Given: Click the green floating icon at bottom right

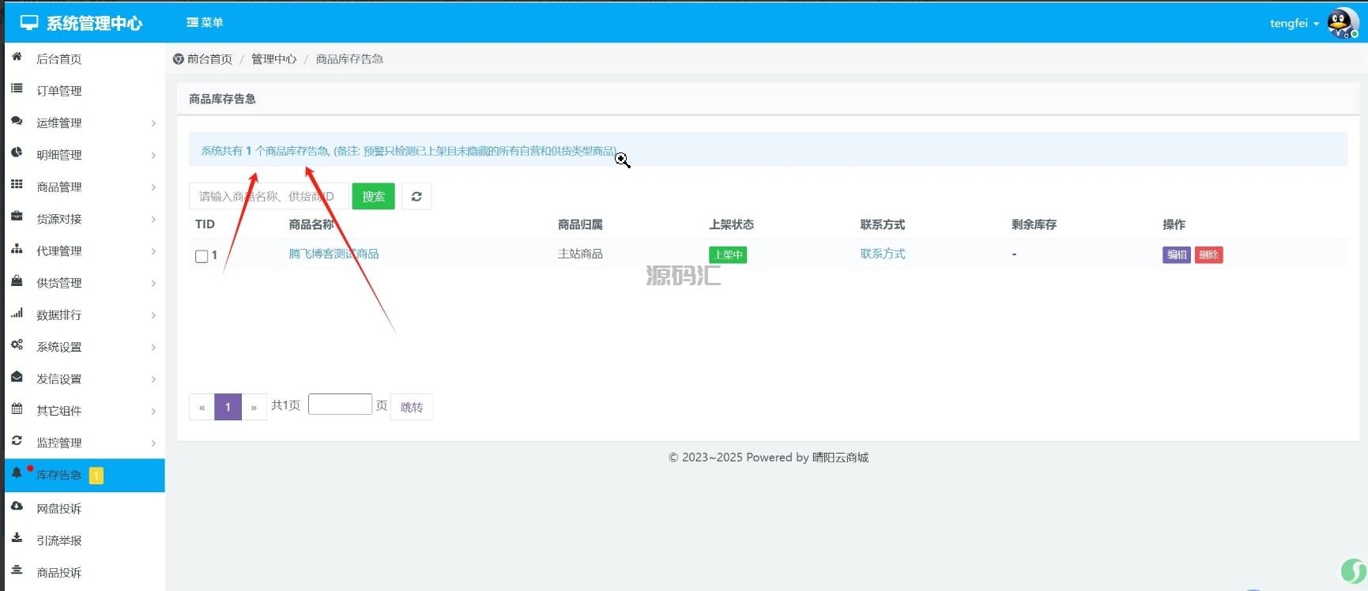Looking at the screenshot, I should point(1353,571).
